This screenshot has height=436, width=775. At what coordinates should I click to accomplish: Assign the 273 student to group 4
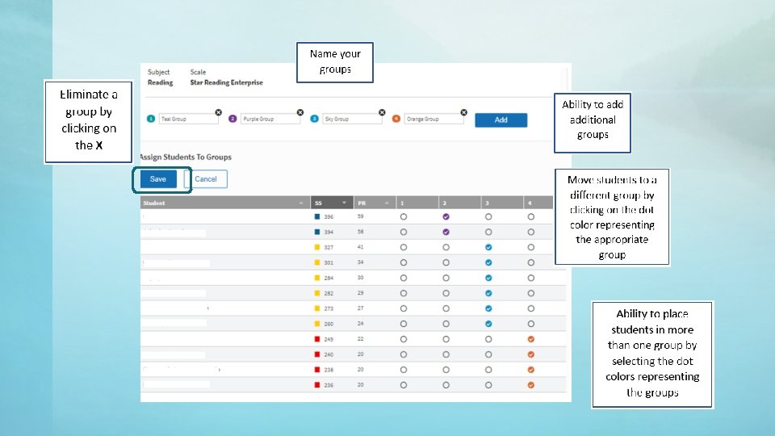click(531, 308)
